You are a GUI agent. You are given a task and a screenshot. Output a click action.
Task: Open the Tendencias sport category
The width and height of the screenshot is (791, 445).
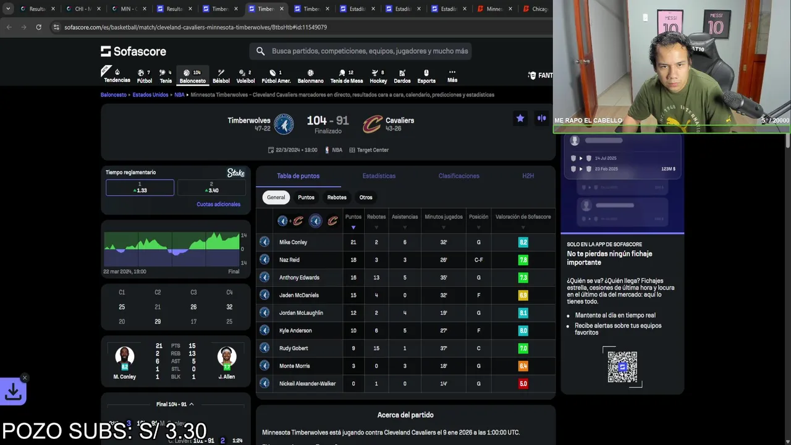[x=117, y=75]
